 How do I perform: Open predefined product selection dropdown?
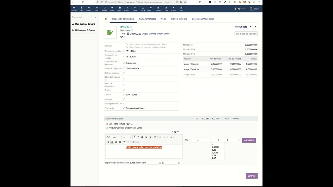click(x=139, y=132)
